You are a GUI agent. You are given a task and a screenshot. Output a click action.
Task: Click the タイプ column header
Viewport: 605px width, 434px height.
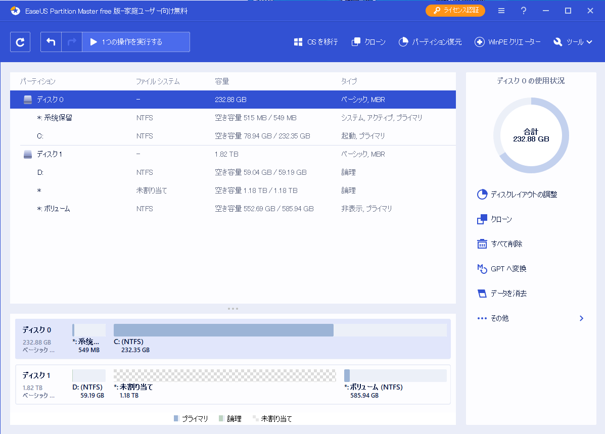pyautogui.click(x=349, y=81)
